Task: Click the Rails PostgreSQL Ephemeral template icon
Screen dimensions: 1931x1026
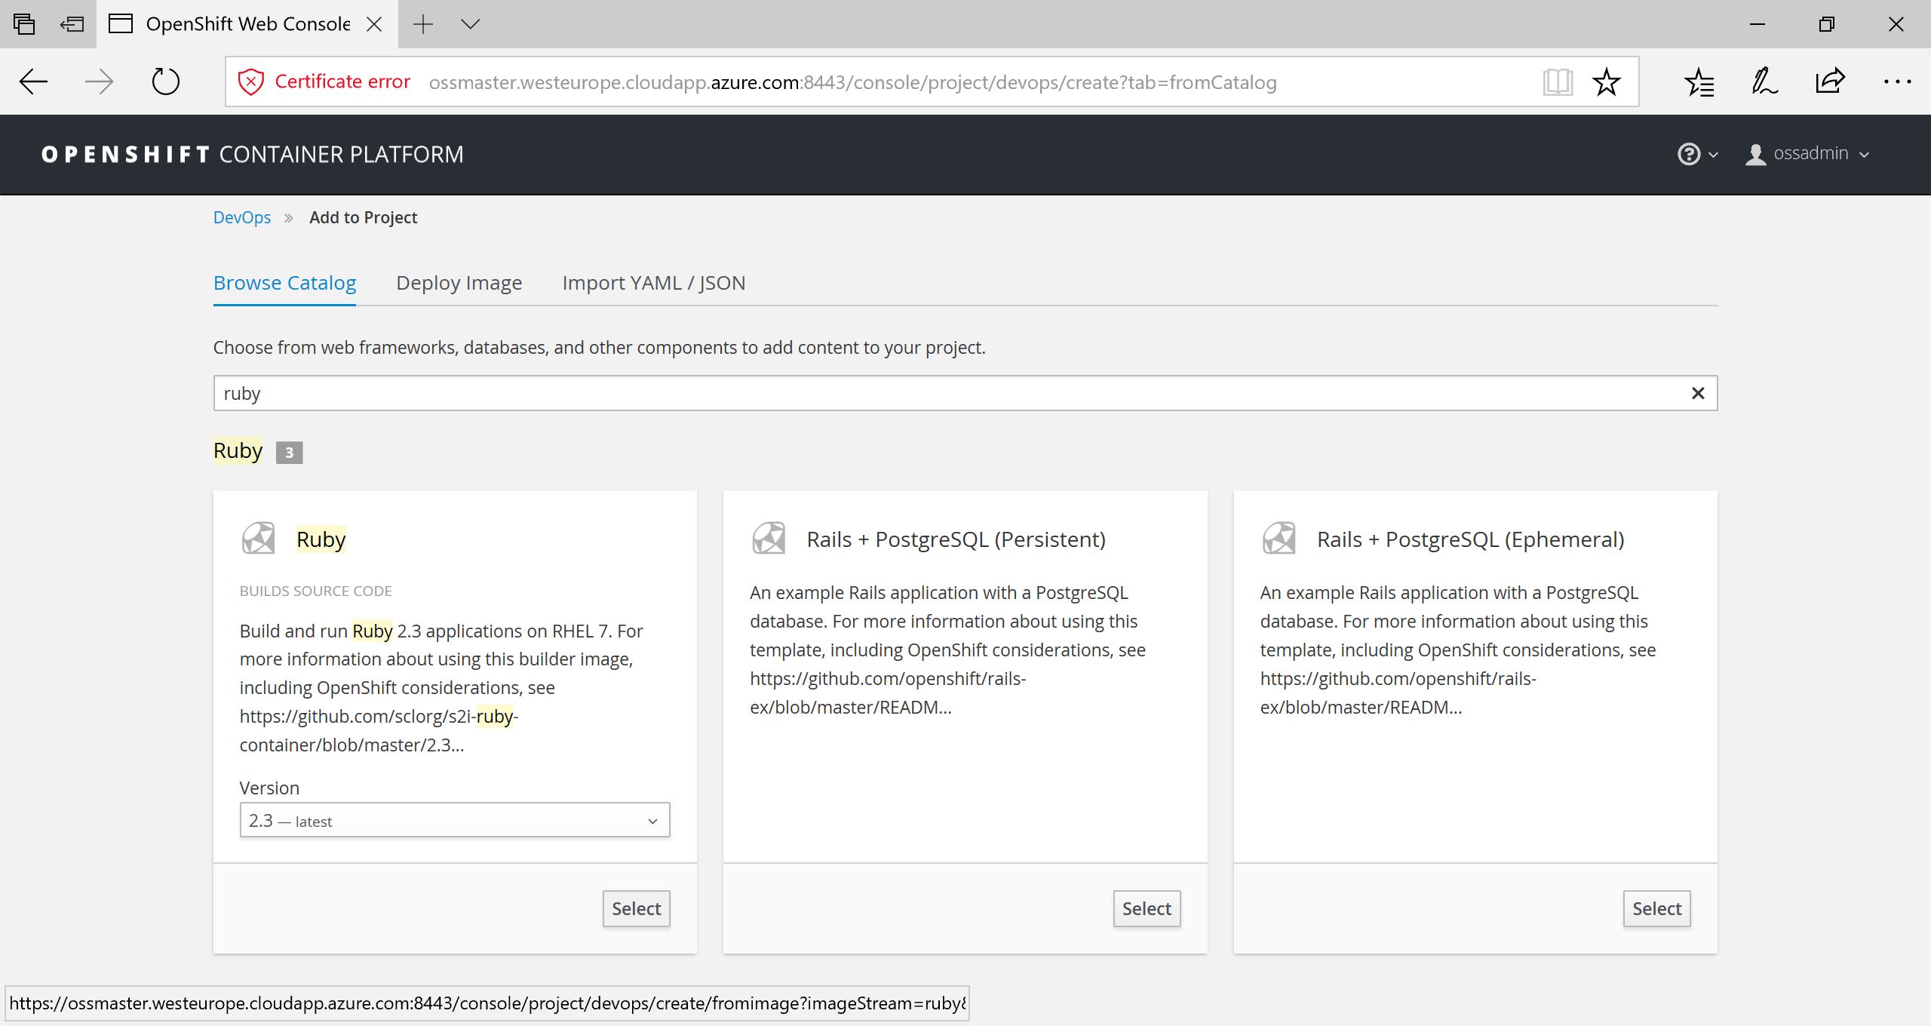Action: [x=1279, y=539]
